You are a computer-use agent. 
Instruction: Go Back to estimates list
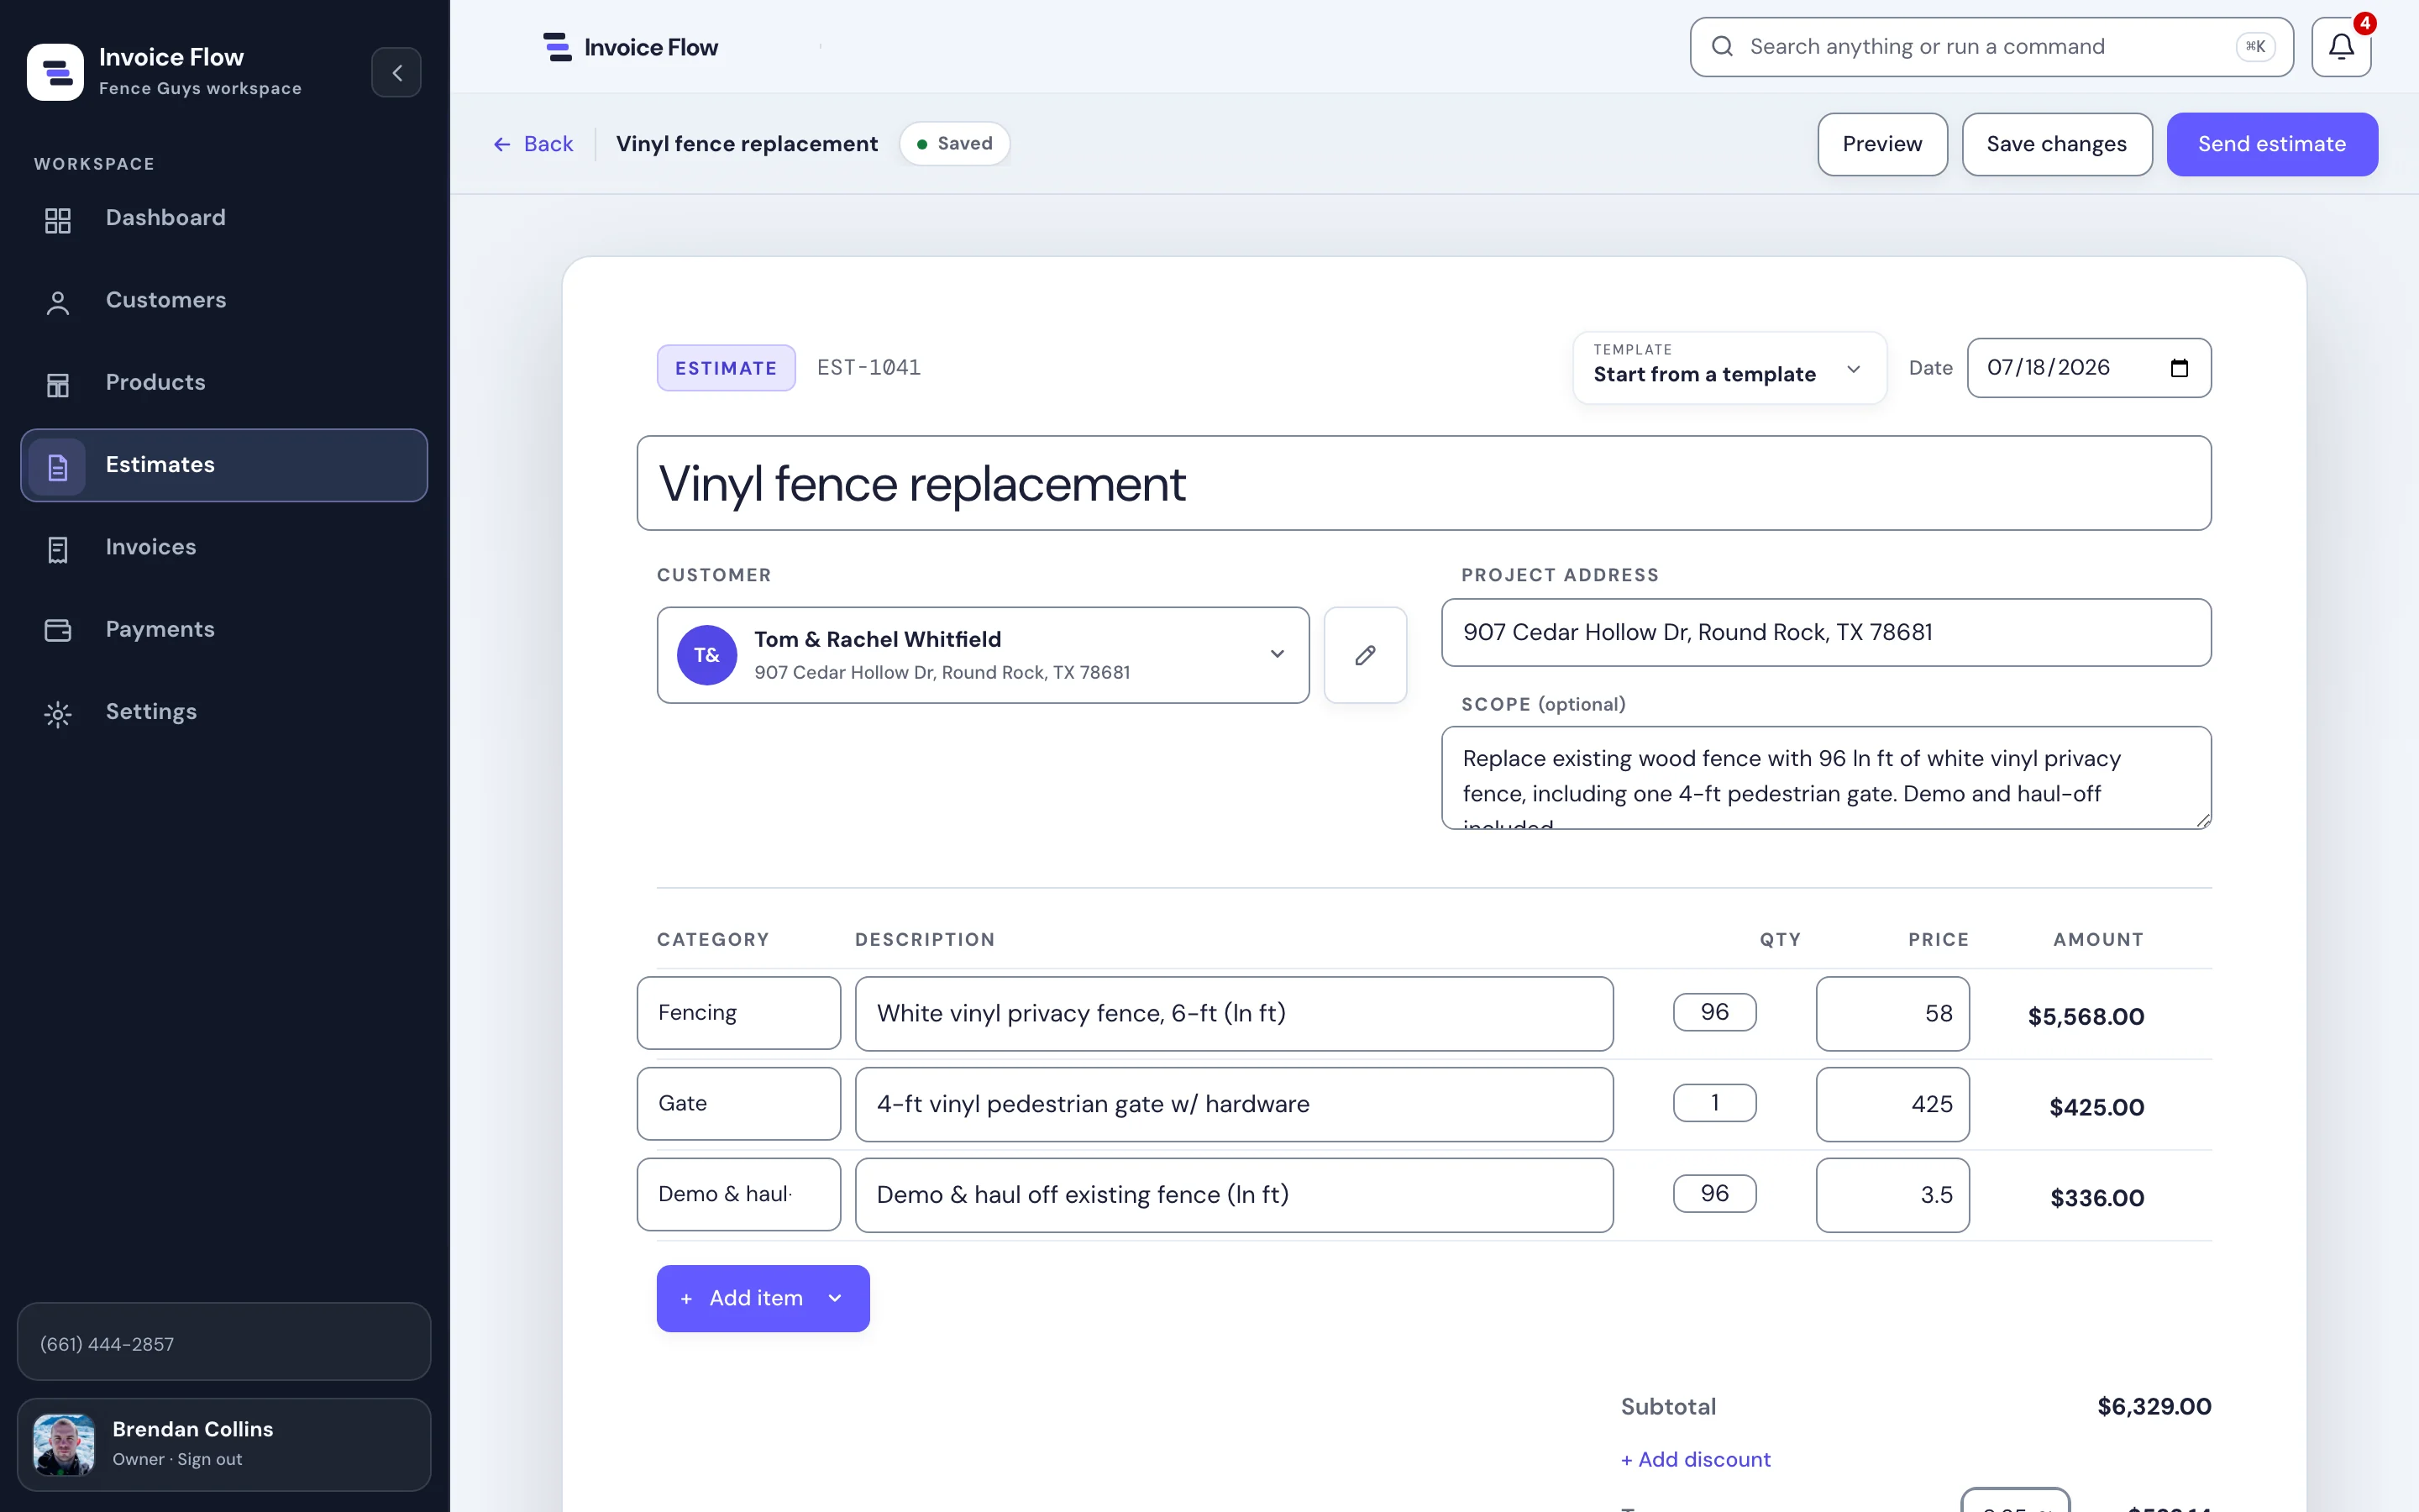(x=533, y=144)
